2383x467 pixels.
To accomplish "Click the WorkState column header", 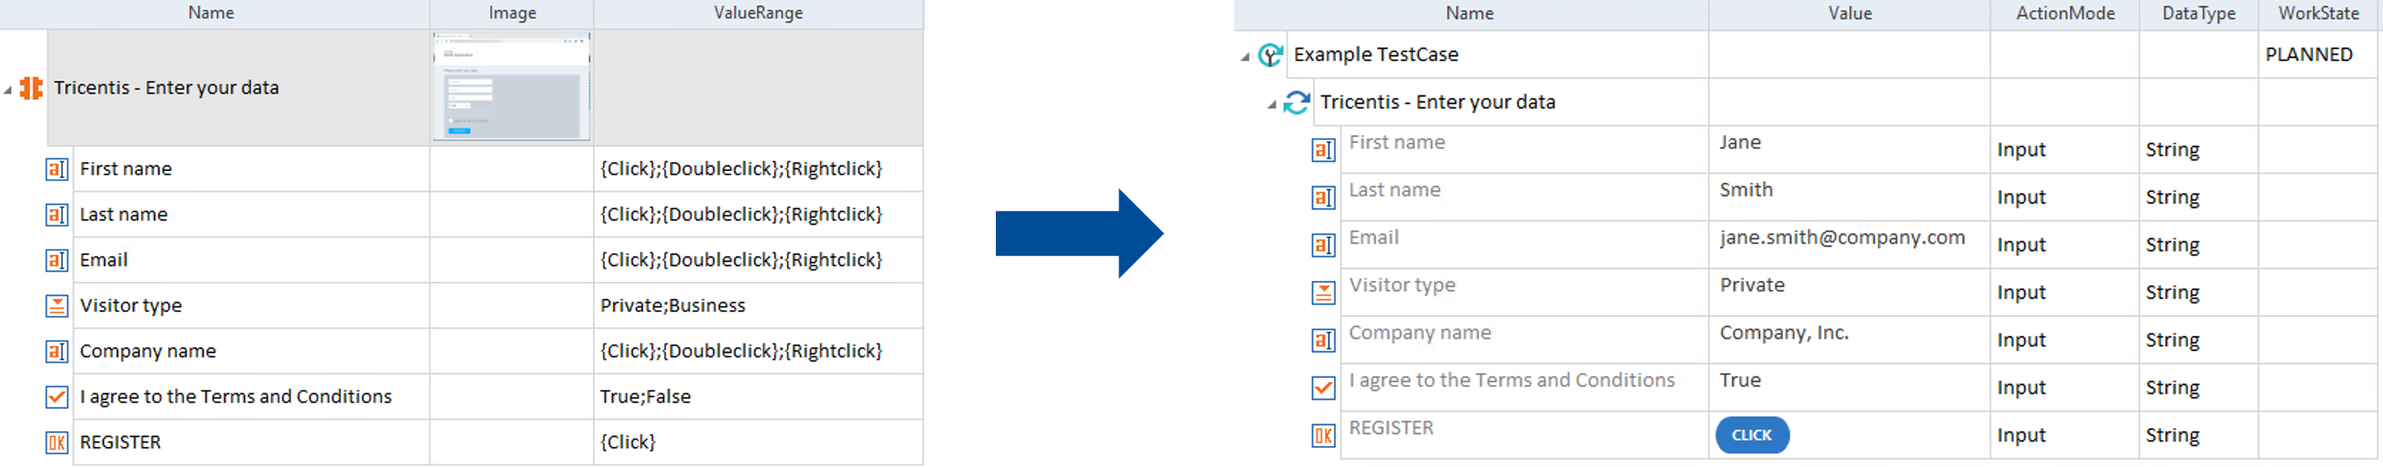I will click(x=2318, y=13).
